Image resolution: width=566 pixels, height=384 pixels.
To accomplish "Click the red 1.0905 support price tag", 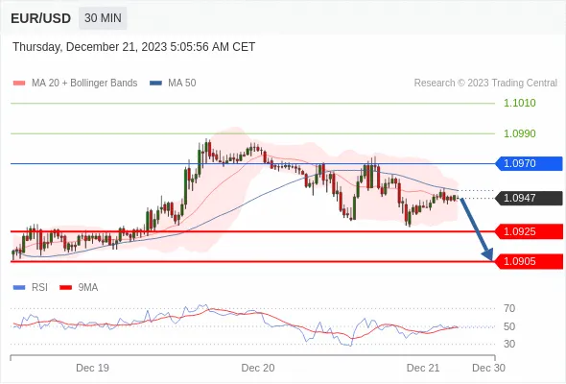I will click(529, 261).
